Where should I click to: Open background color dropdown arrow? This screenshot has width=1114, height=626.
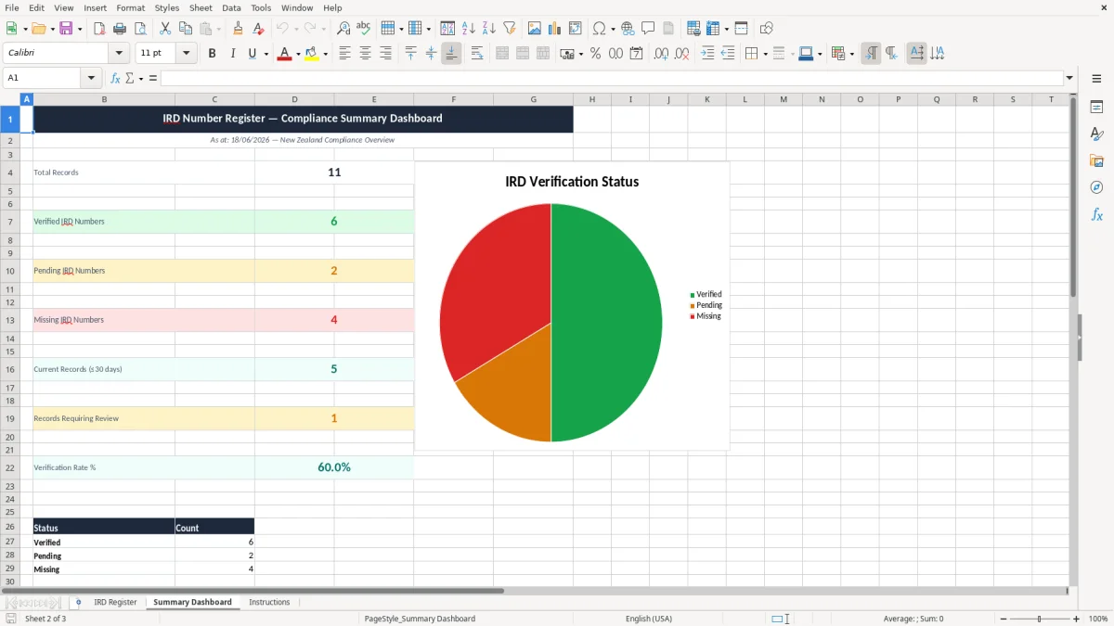(x=325, y=54)
